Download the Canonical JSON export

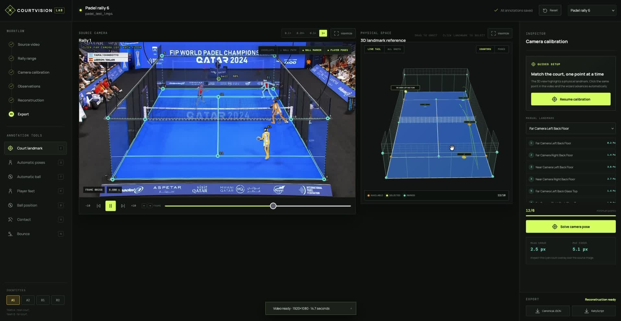click(x=548, y=311)
